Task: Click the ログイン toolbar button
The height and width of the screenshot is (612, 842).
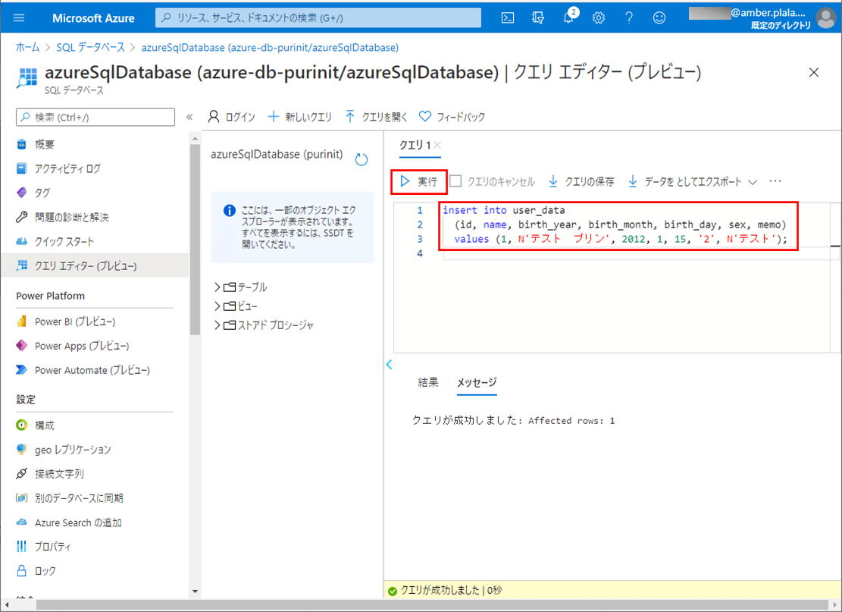Action: pyautogui.click(x=231, y=117)
